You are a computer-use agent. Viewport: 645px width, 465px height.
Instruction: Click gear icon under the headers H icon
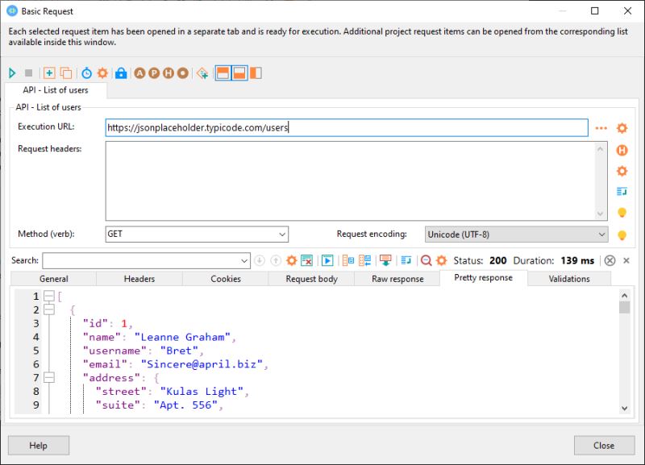tap(622, 171)
